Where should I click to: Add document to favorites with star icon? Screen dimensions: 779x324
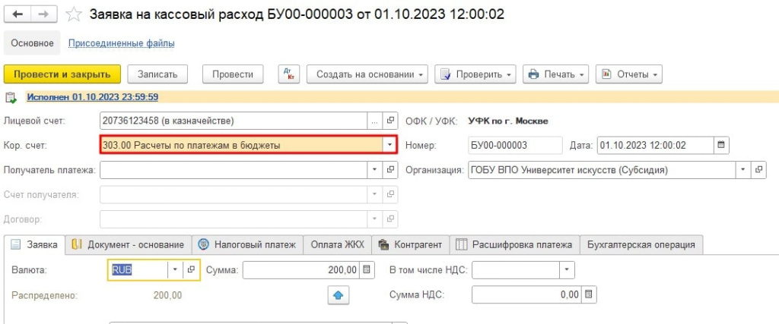74,14
